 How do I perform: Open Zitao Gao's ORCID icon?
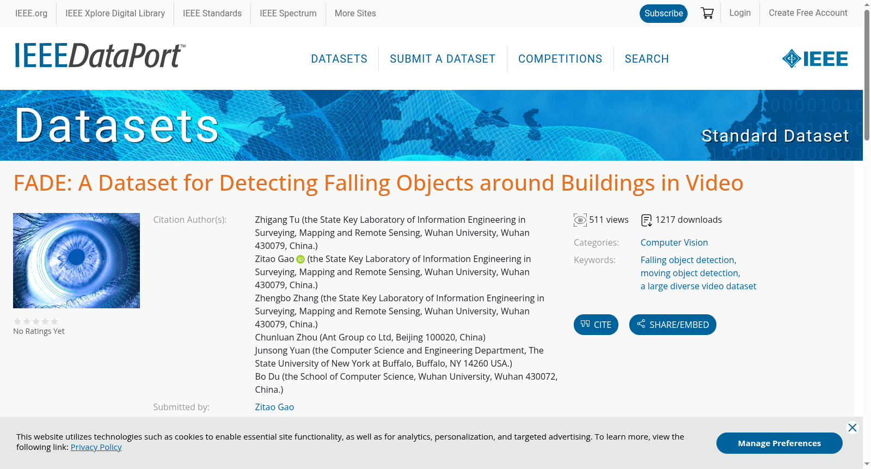pos(300,259)
